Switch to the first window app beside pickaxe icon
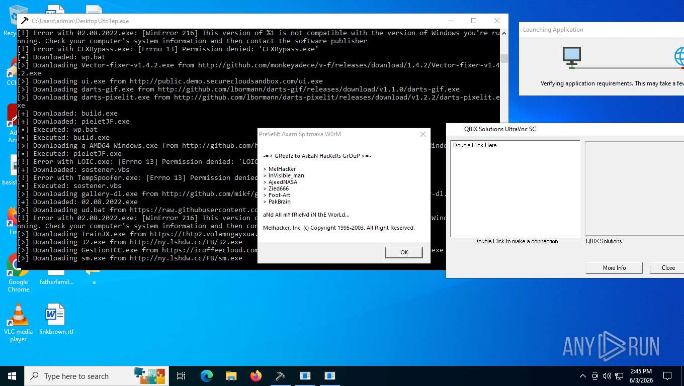Viewport: 684px width, 386px height. (305, 376)
